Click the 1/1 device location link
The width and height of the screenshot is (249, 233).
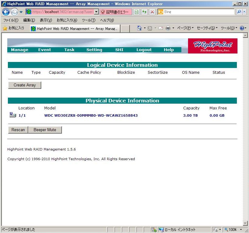point(22,115)
